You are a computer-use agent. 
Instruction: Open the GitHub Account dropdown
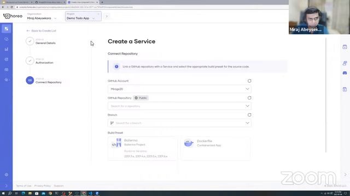pyautogui.click(x=179, y=89)
